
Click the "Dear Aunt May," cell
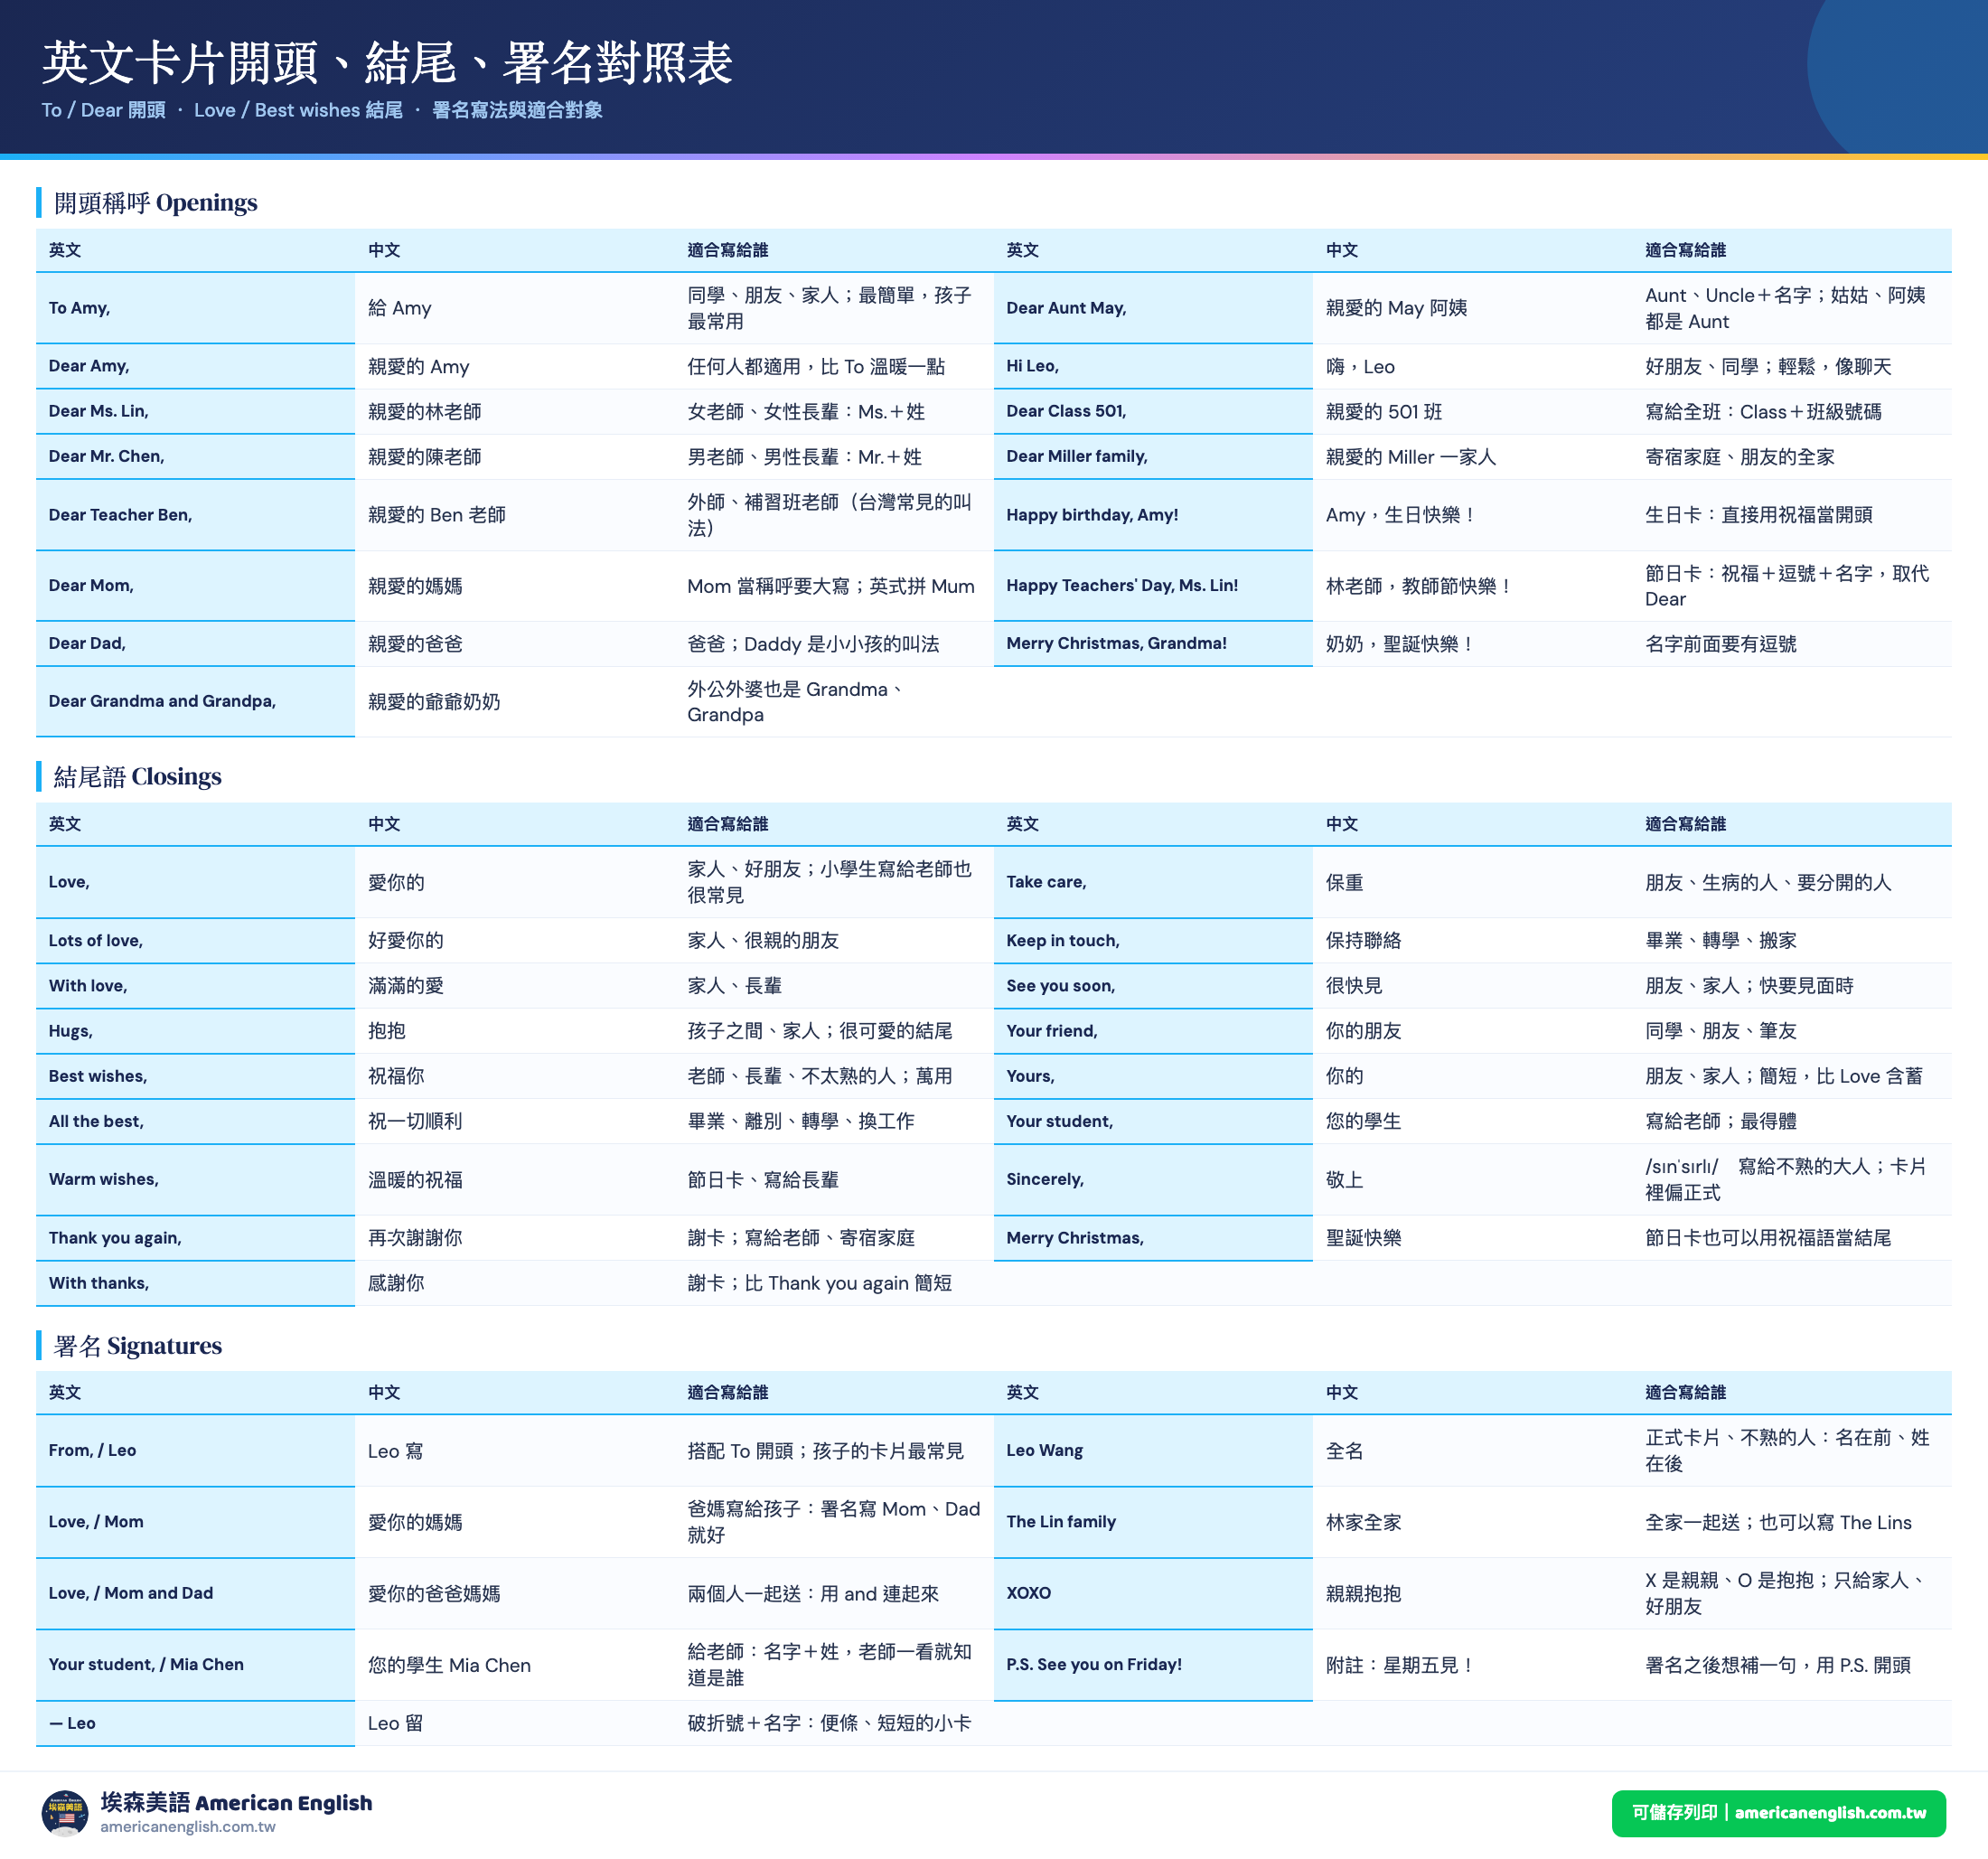pos(1153,308)
